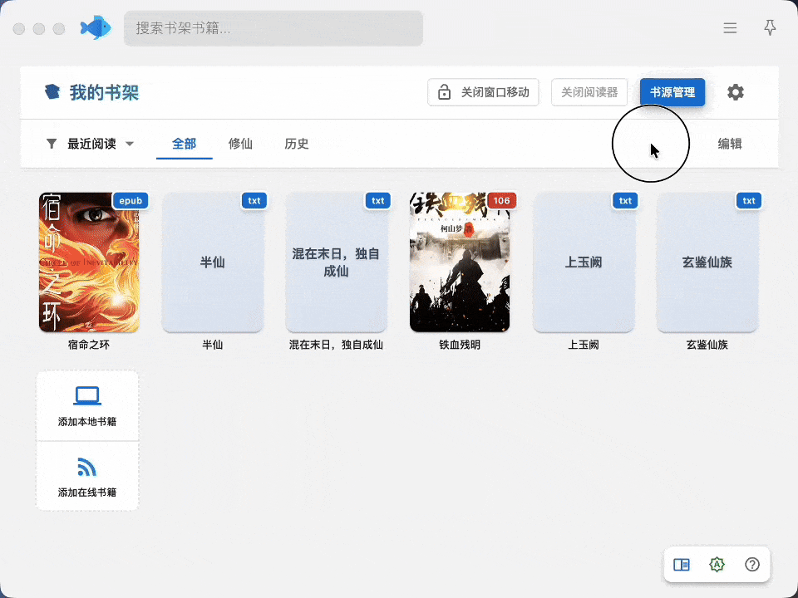Open the 混在末日，独自成仙 placeholder cover

336,262
